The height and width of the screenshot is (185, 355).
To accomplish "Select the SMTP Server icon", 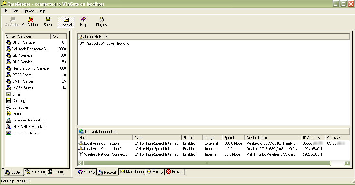I will coord(9,81).
